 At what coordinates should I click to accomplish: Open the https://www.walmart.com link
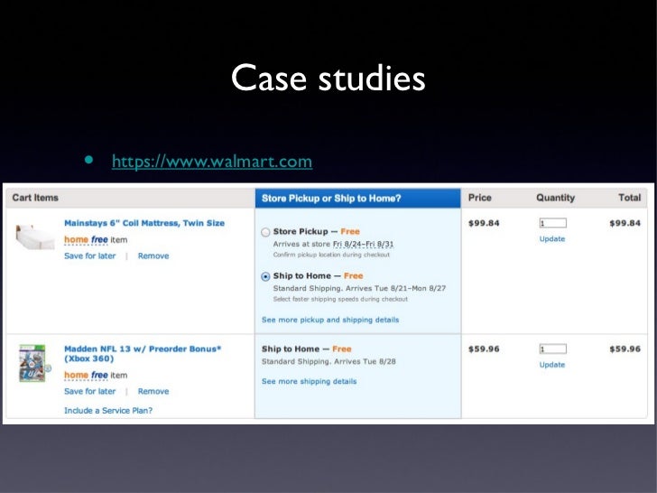(x=212, y=162)
